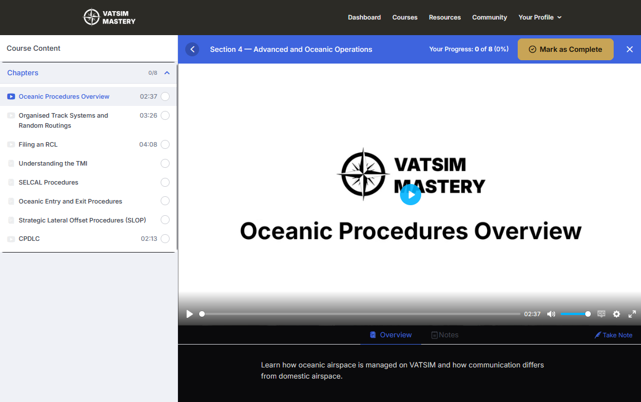Click document icon beside Oceanic Entry and Exit
Image resolution: width=641 pixels, height=402 pixels.
pyautogui.click(x=11, y=201)
